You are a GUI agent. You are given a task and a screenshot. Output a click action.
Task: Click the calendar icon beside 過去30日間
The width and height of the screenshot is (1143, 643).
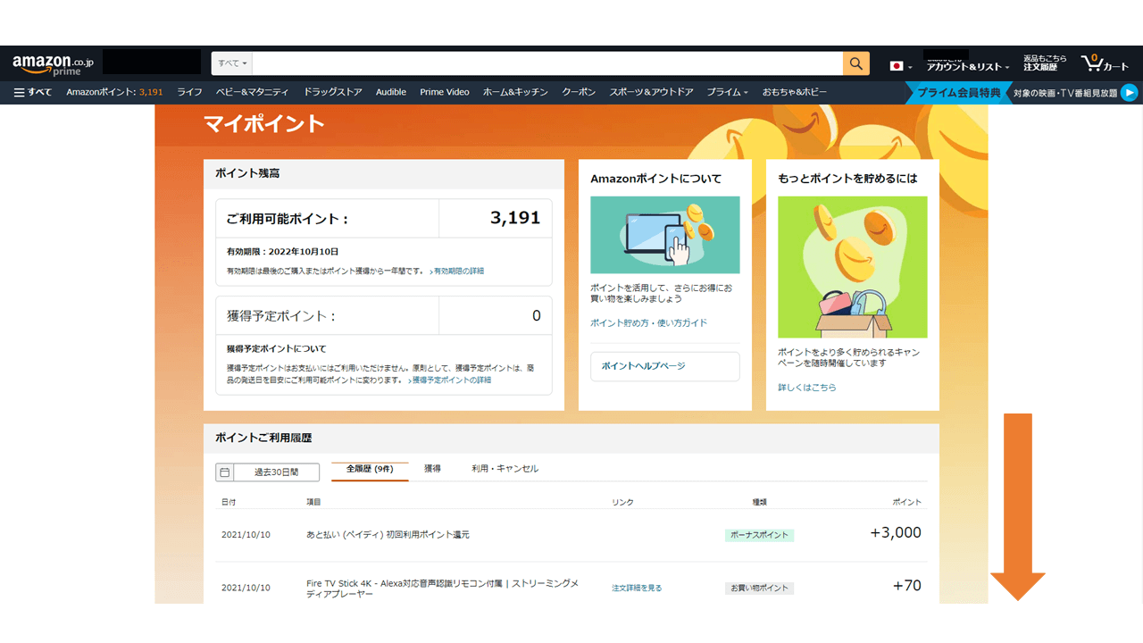click(225, 472)
